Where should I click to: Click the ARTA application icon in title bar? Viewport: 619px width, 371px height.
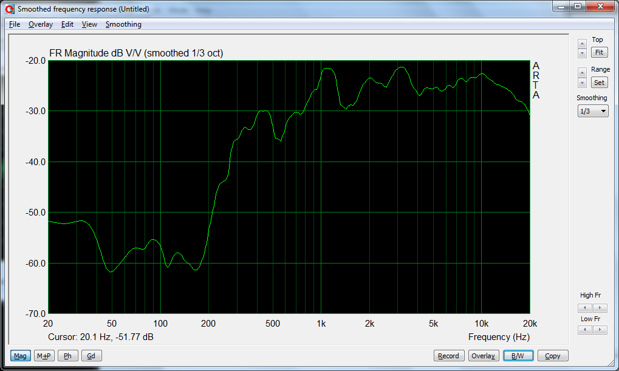coord(10,9)
